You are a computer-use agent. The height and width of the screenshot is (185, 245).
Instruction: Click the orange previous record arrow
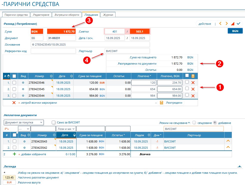[x=220, y=24]
